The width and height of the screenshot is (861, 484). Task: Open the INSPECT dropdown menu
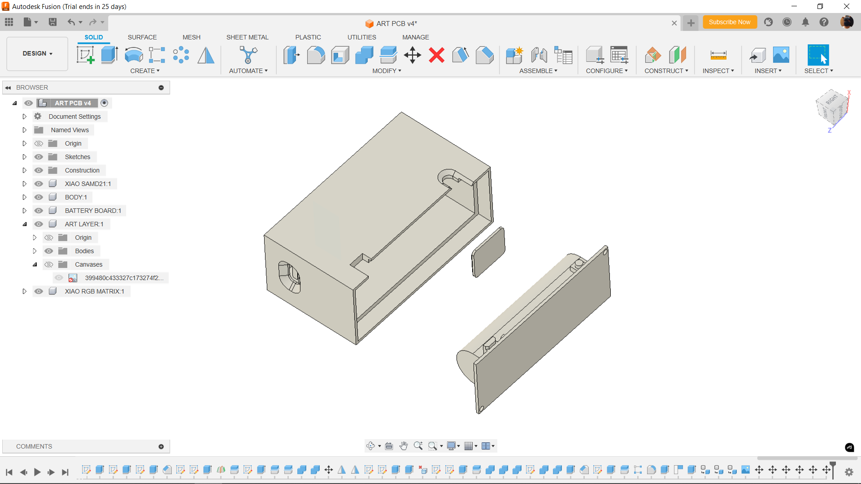click(x=718, y=71)
